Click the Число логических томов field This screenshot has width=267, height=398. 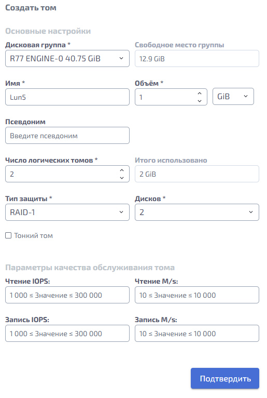[67, 174]
